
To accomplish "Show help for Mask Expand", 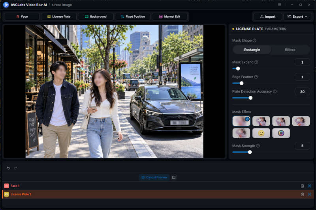I will 256,62.
